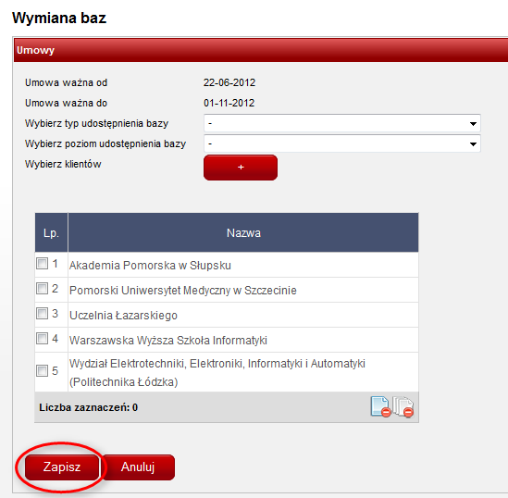Image resolution: width=508 pixels, height=498 pixels.
Task: Tick checkbox for Akademia Pomorska w Słupsku
Action: click(x=43, y=264)
